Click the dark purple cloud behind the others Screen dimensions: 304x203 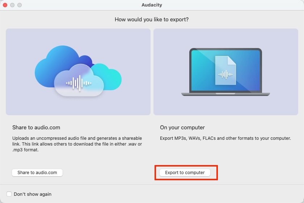coord(85,60)
